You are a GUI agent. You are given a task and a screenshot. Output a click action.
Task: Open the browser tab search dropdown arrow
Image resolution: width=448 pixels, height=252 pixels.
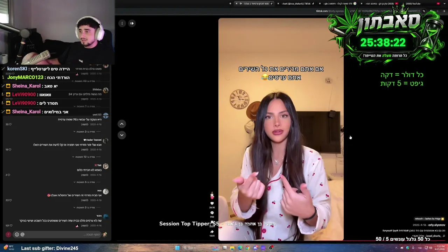pyautogui.click(x=444, y=3)
